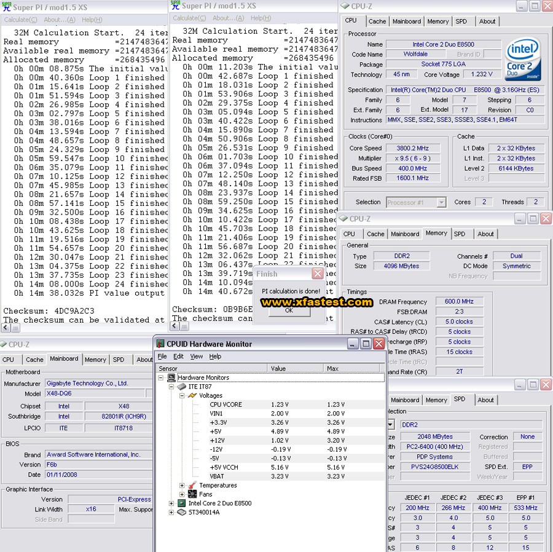Image resolution: width=553 pixels, height=552 pixels.
Task: Click the motherboard Model field 'X48-DQ6'
Action: [x=95, y=393]
